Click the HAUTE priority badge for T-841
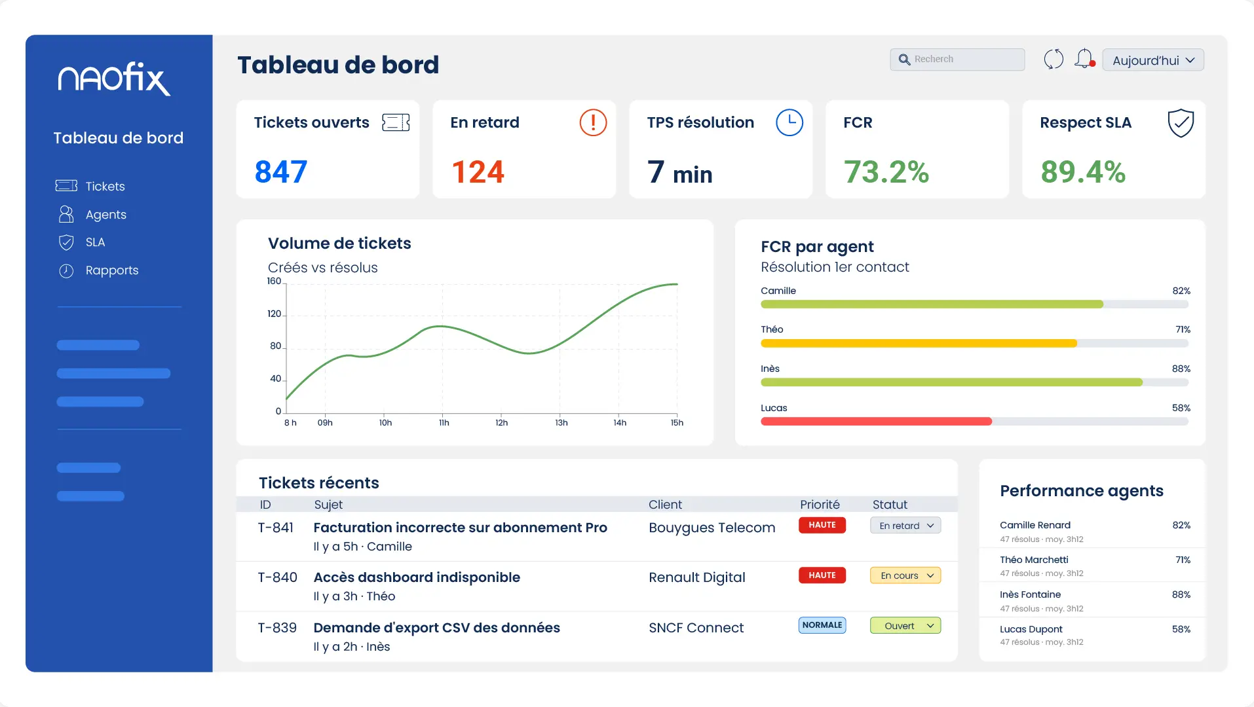Viewport: 1254px width, 707px height. pos(822,525)
